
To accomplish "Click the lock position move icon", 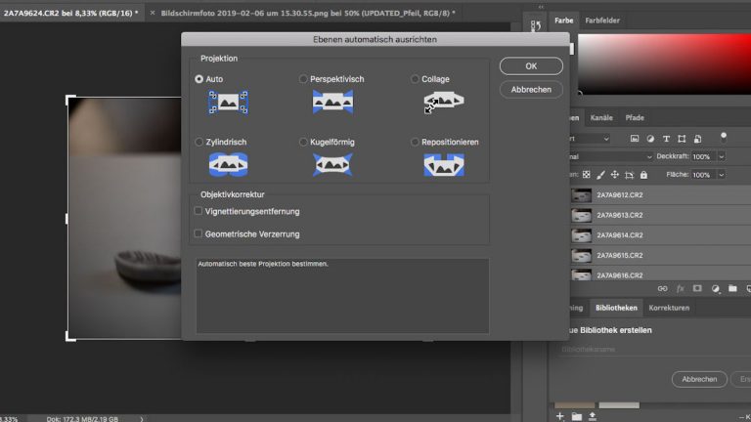I will [613, 175].
